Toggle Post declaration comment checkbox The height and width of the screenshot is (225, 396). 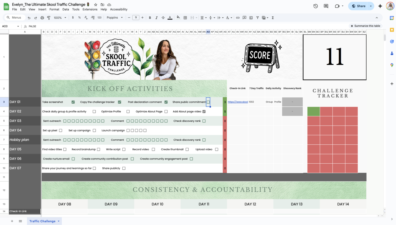tap(166, 102)
